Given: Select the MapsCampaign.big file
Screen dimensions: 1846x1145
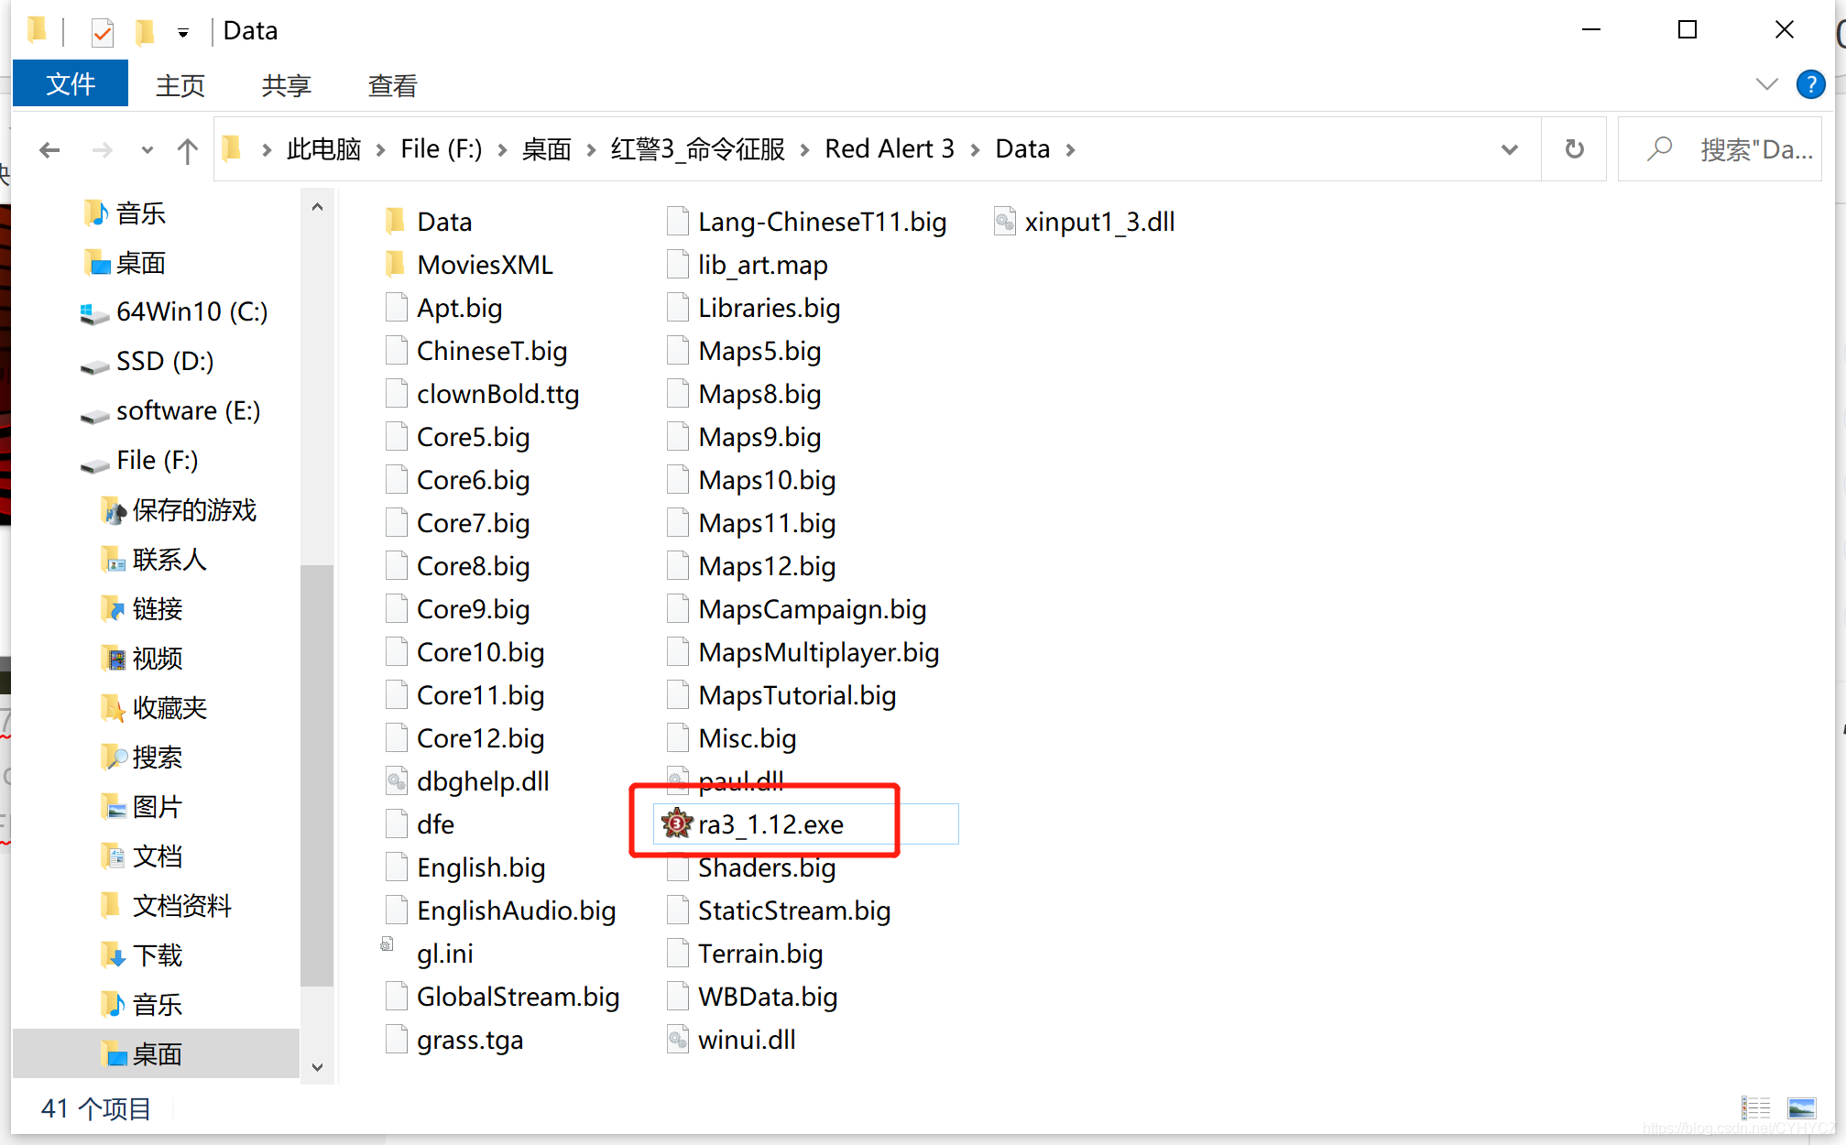Looking at the screenshot, I should pos(797,609).
